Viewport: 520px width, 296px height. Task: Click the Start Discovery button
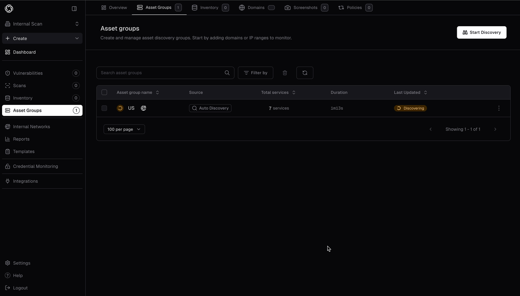(482, 32)
